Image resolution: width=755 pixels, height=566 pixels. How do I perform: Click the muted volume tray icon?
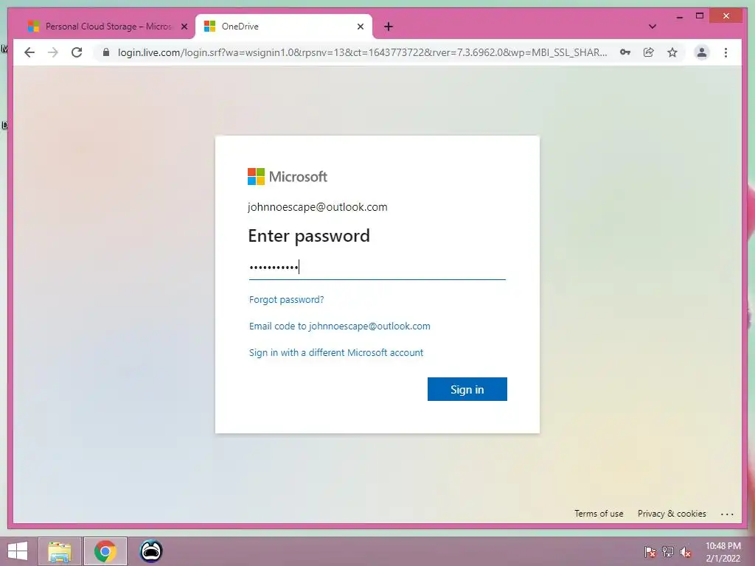click(x=686, y=552)
